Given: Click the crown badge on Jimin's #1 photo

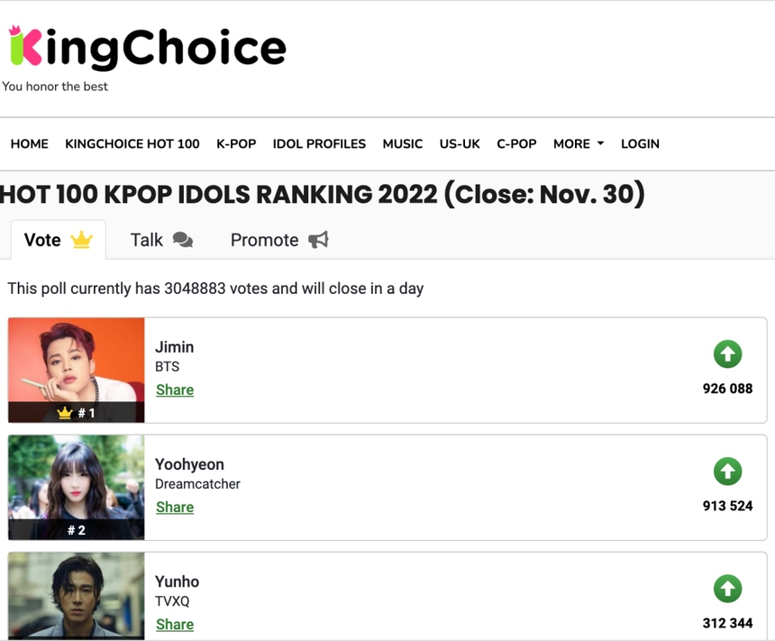Looking at the screenshot, I should (x=62, y=412).
